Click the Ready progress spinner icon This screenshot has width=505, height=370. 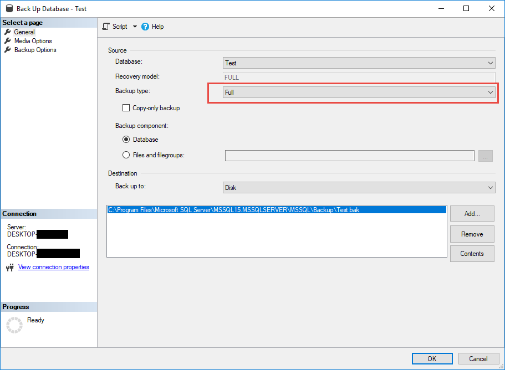14,325
